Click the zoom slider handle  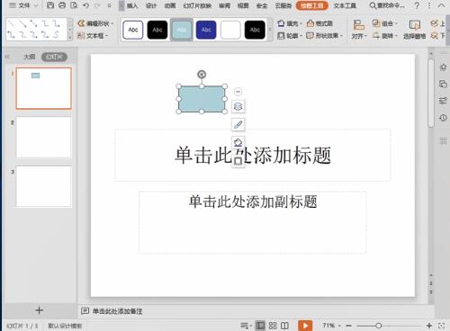(x=379, y=326)
